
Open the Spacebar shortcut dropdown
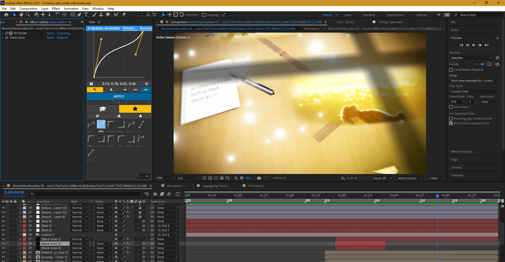point(471,58)
